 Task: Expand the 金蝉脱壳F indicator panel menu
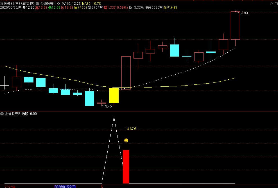pos(2,114)
